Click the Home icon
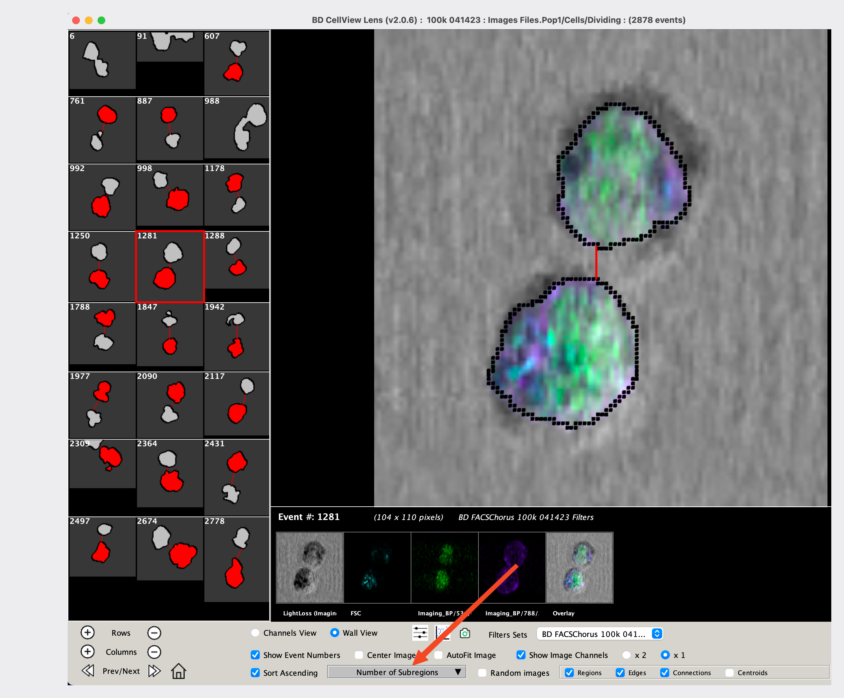This screenshot has height=698, width=844. point(178,671)
